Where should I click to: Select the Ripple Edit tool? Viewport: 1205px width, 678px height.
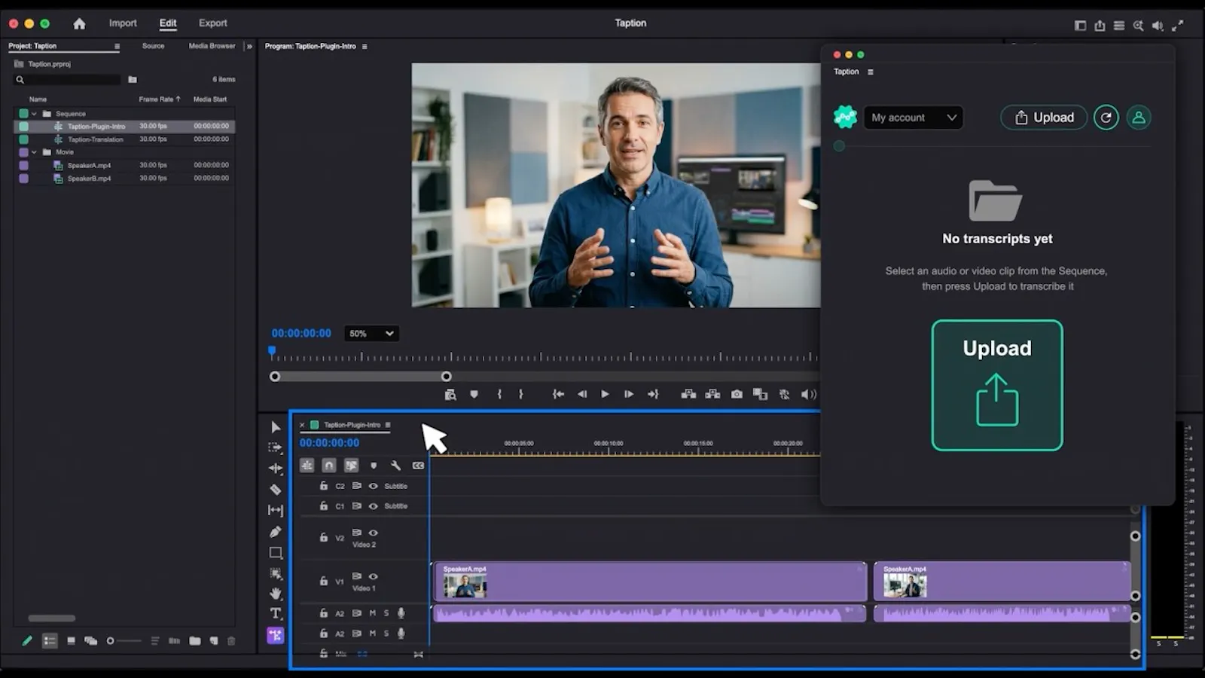[x=276, y=469]
